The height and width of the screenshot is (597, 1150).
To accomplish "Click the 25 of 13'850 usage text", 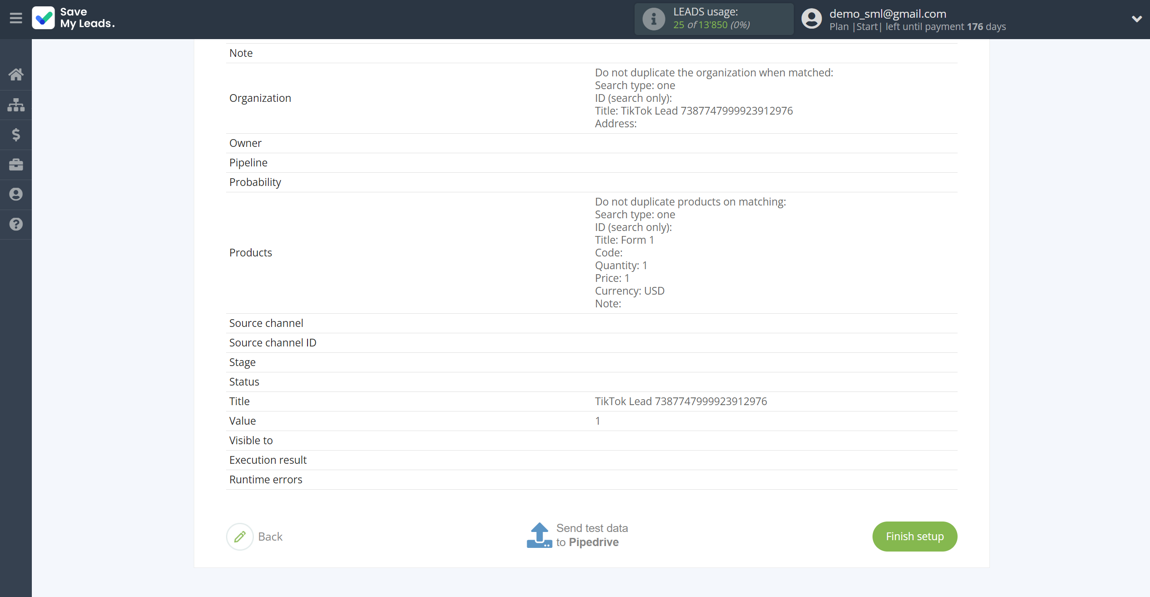I will [711, 25].
